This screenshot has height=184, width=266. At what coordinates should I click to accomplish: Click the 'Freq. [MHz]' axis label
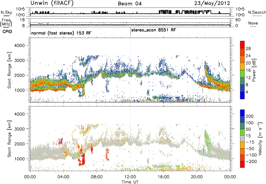tap(6, 22)
